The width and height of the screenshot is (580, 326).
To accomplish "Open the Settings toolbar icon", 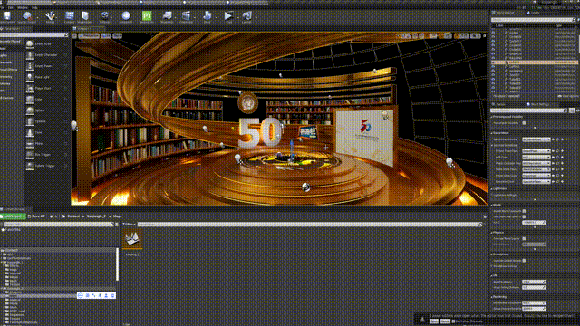I will pyautogui.click(x=105, y=16).
